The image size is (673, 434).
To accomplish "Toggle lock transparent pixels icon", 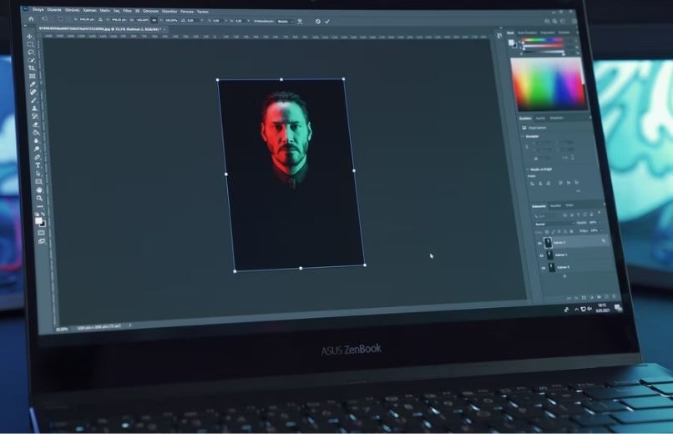I will (547, 231).
